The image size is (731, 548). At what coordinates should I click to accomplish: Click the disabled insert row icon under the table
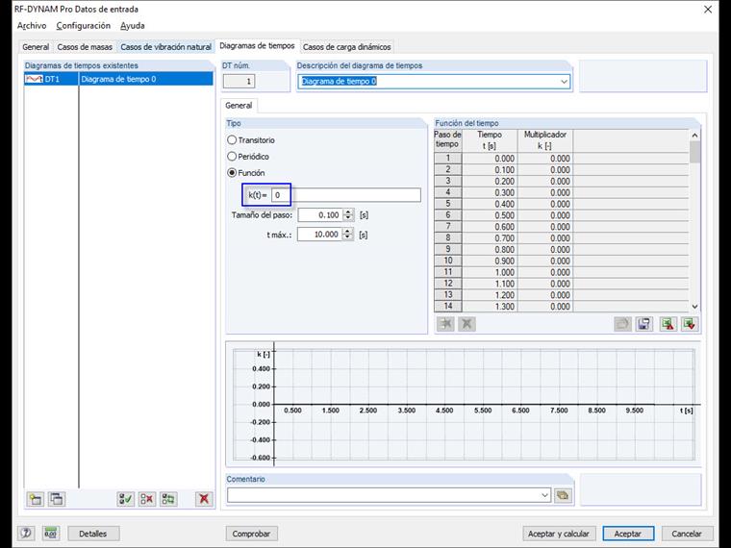[445, 324]
